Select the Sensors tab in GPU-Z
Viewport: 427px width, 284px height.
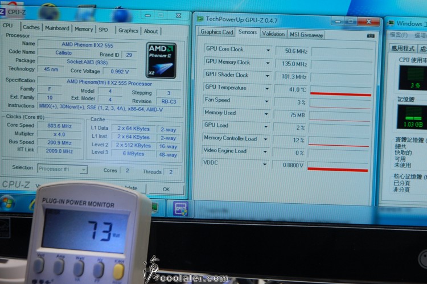248,32
